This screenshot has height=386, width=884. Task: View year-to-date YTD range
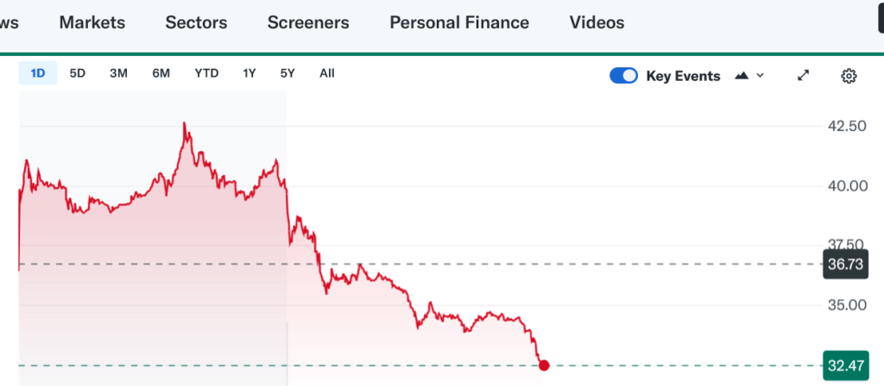[x=206, y=73]
